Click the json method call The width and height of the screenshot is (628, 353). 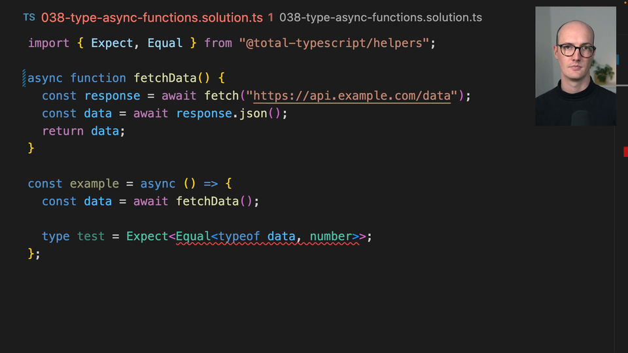[254, 114]
